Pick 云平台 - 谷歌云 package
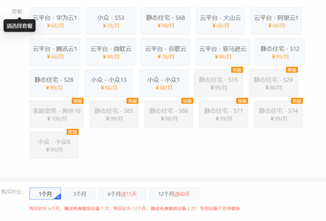 pos(166,52)
